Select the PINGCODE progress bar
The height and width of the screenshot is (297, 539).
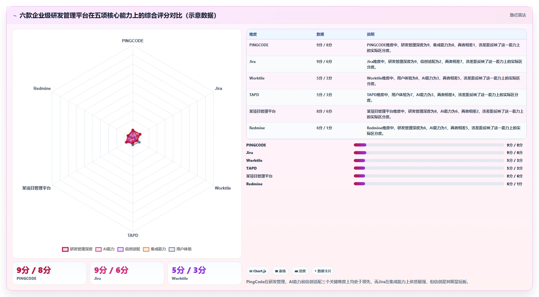[429, 145]
